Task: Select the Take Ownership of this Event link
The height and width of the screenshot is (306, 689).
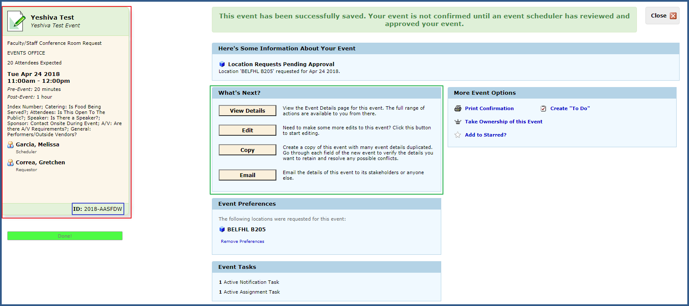Action: [x=504, y=122]
